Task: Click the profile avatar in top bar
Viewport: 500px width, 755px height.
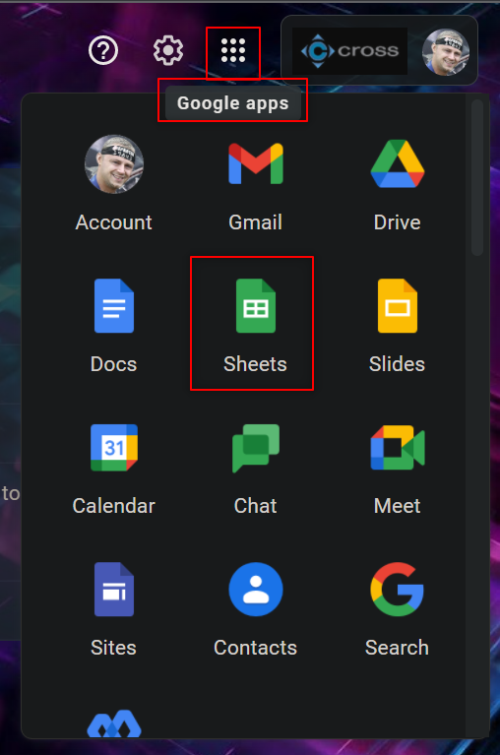Action: pyautogui.click(x=446, y=51)
